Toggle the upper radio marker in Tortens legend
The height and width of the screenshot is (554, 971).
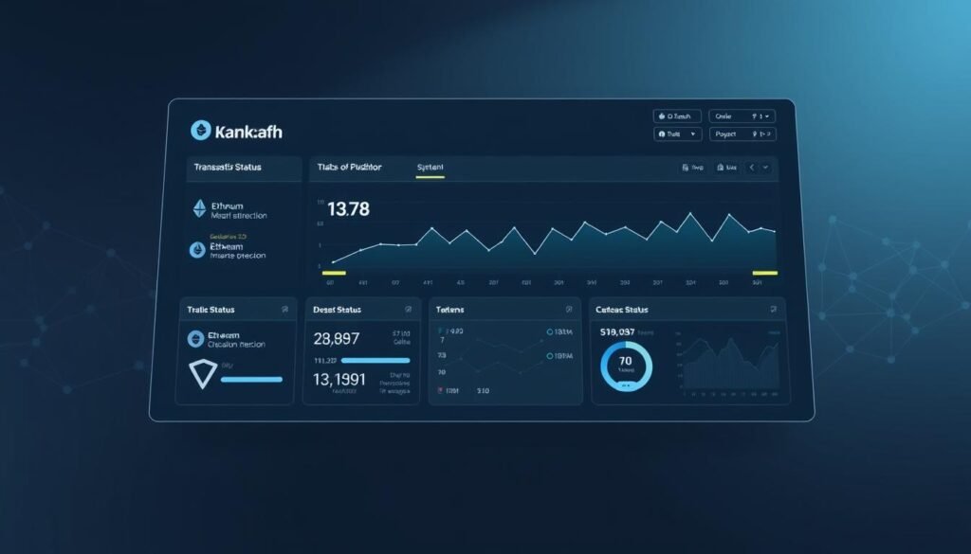coord(550,332)
